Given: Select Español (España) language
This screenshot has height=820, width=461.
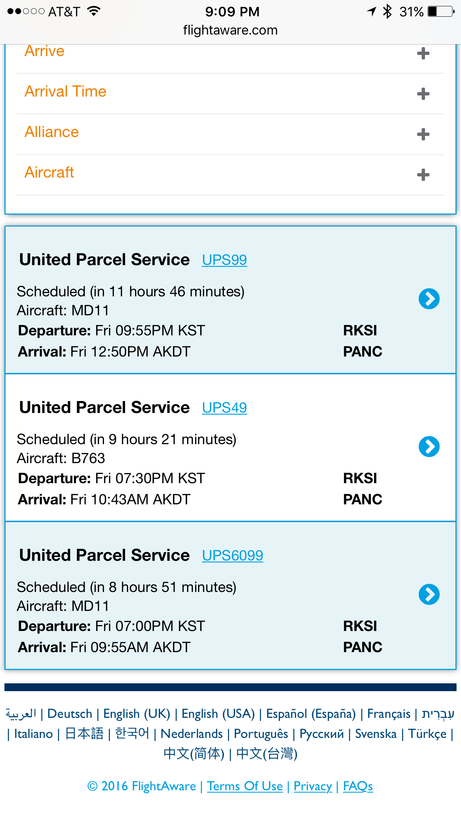Looking at the screenshot, I should 311,714.
